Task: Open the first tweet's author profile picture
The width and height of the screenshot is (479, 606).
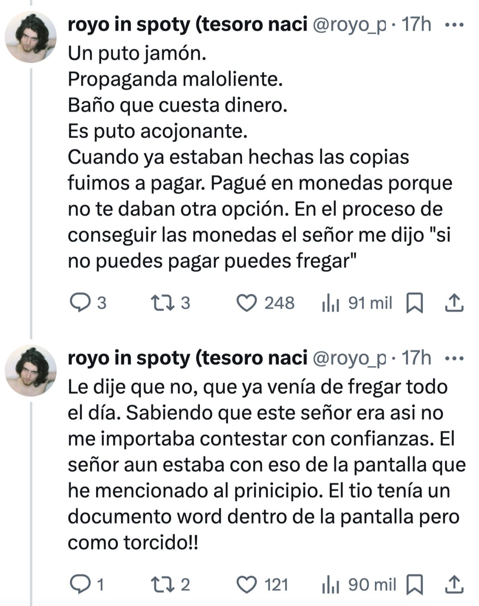Action: tap(31, 37)
